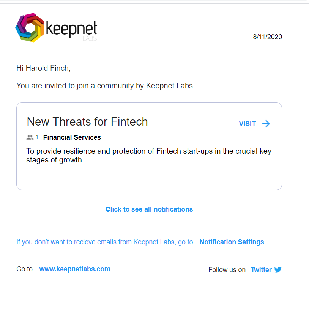
Task: Click the keepnet wordmark text
Action: point(72,29)
